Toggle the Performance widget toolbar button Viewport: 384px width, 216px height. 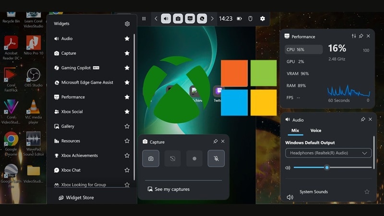(x=190, y=19)
